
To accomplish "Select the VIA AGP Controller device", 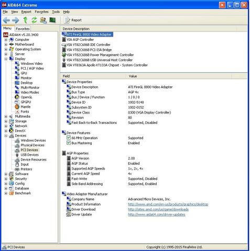I will [x=80, y=40].
